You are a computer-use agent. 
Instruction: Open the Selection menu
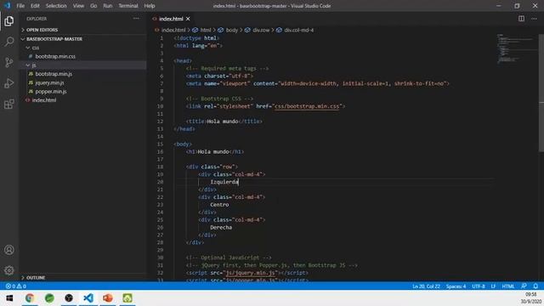[56, 6]
